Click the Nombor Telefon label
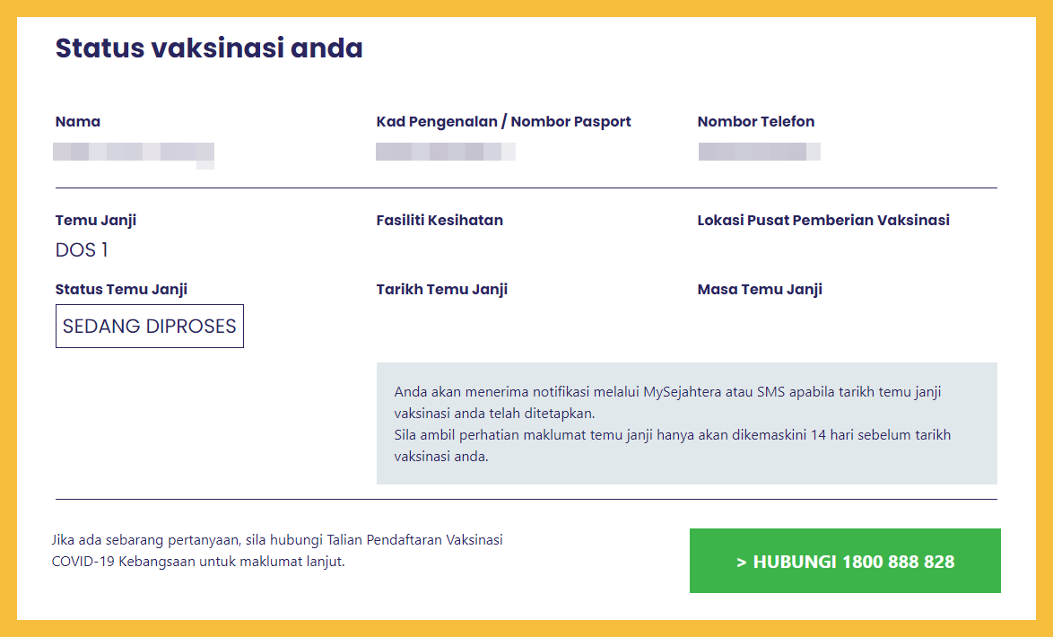 coord(755,122)
